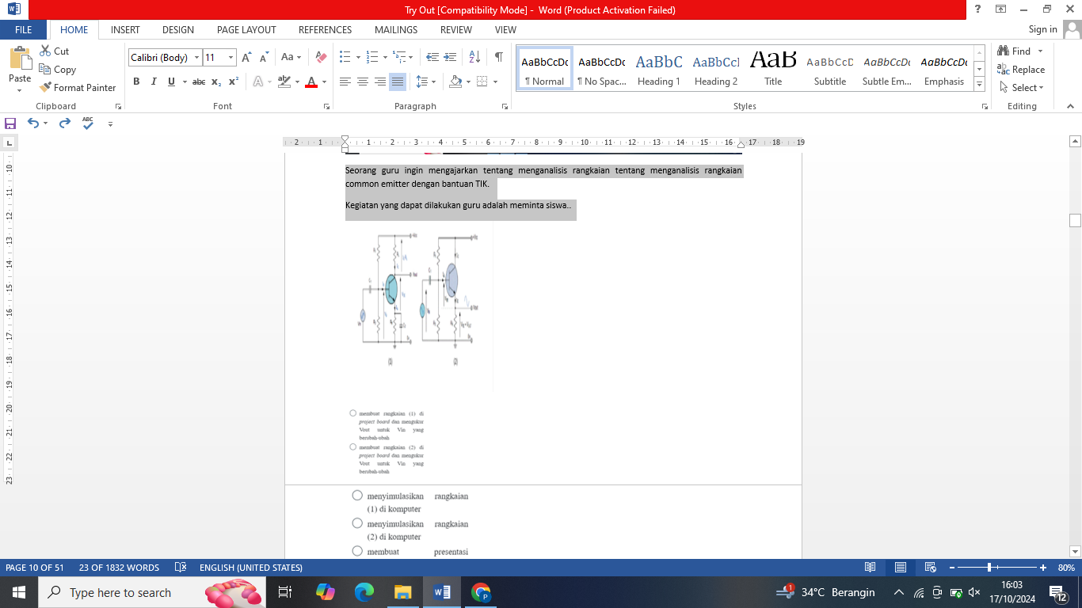Decrease the font size with Shrink Font
Screen dimensions: 1082x608
[x=263, y=57]
